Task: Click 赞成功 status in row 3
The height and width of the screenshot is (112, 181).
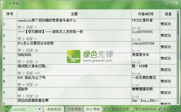Action: click(x=166, y=47)
